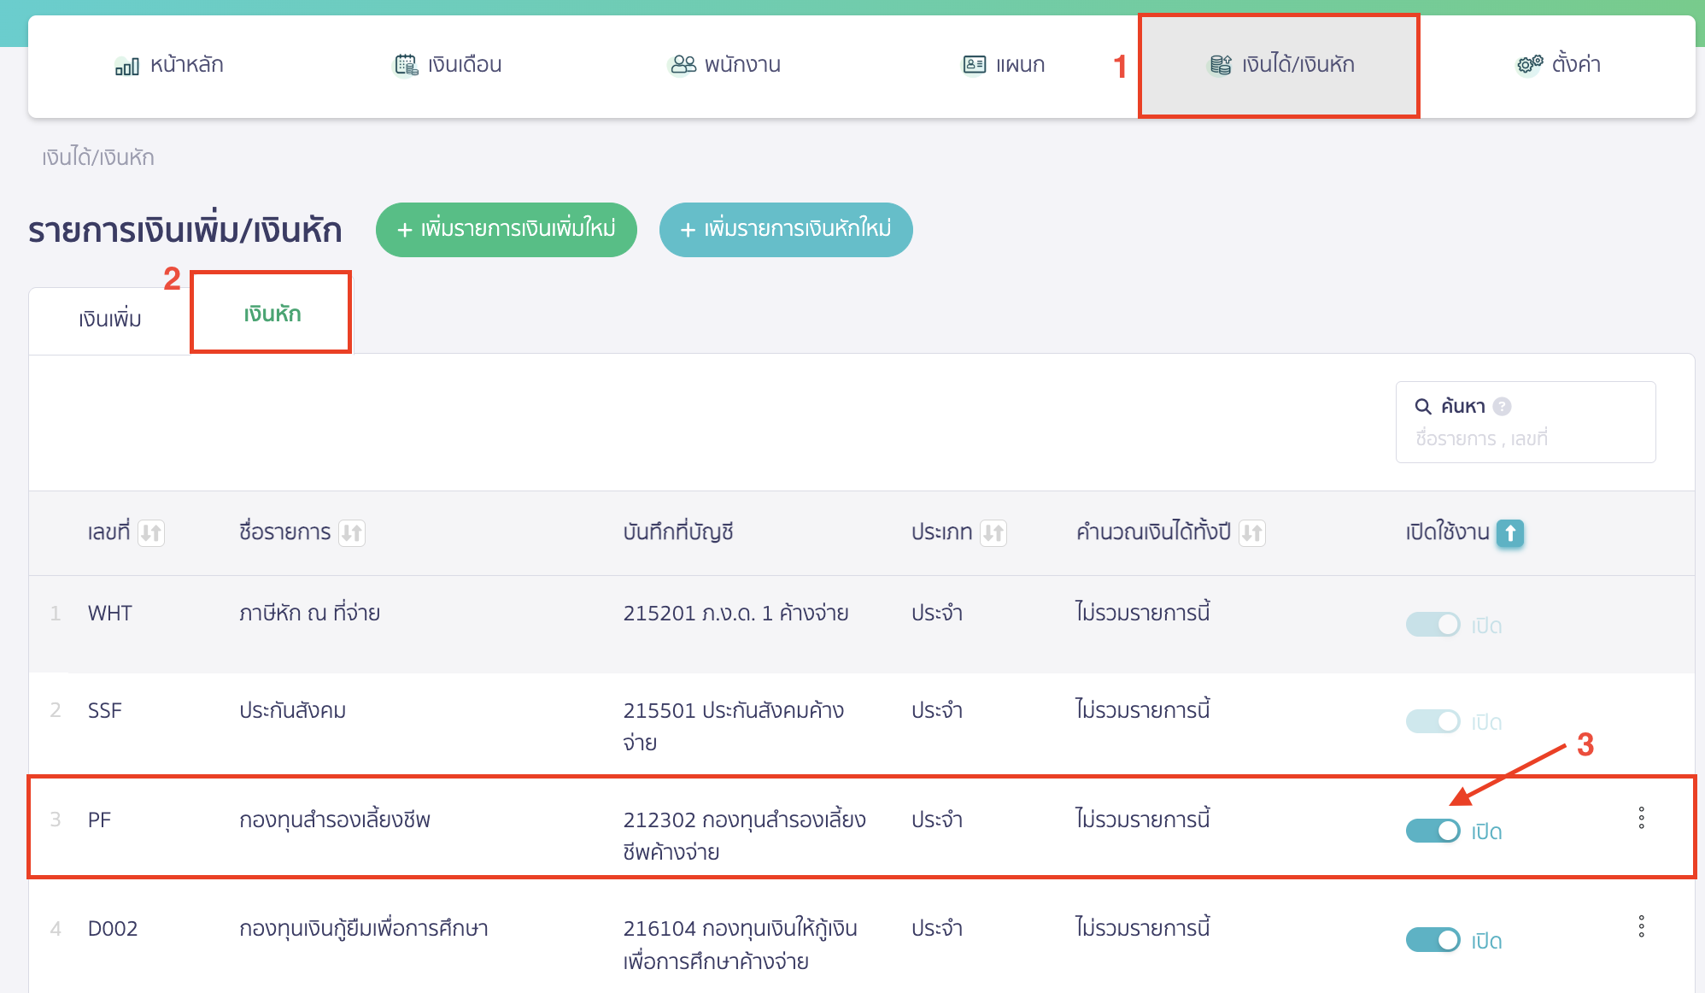Select the เงินหัก tab
The image size is (1705, 993).
click(271, 314)
